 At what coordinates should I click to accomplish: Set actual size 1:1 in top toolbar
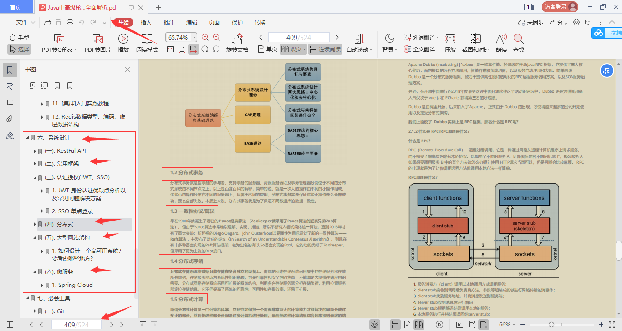pyautogui.click(x=170, y=49)
